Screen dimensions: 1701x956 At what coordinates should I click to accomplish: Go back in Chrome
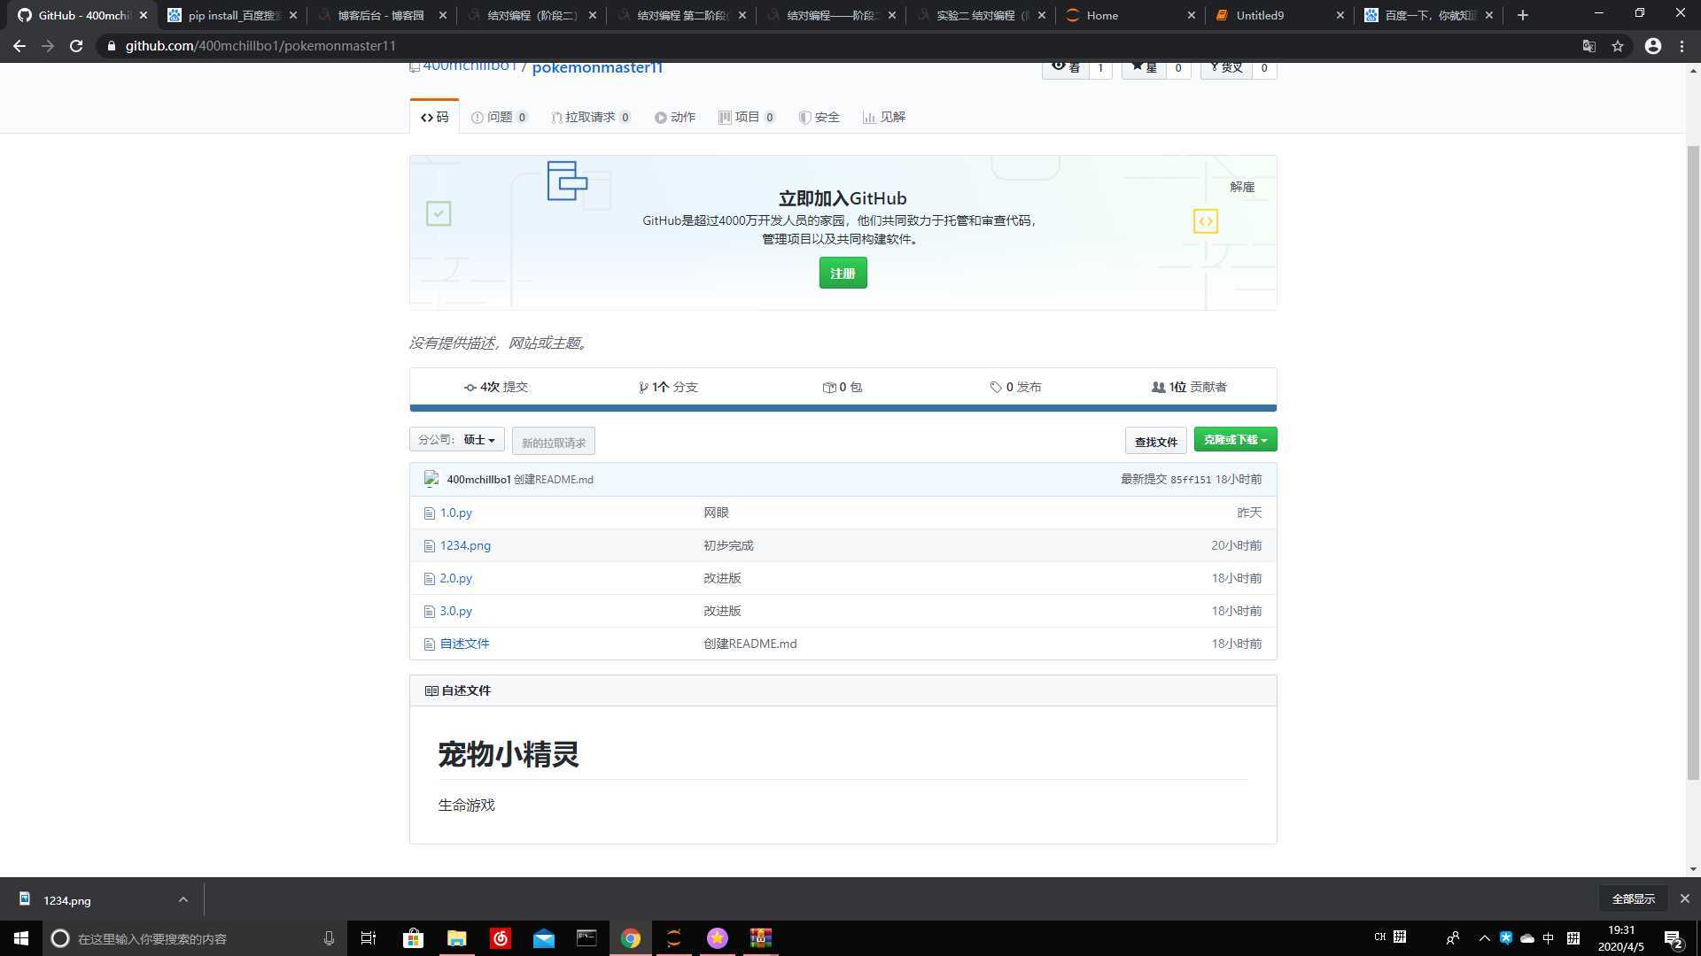pyautogui.click(x=19, y=46)
